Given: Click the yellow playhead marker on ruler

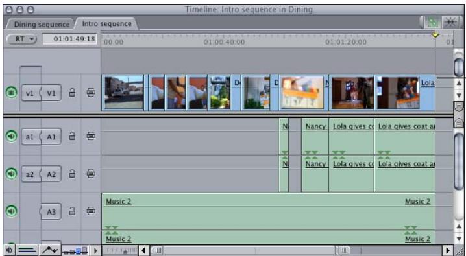Looking at the screenshot, I should [x=435, y=35].
